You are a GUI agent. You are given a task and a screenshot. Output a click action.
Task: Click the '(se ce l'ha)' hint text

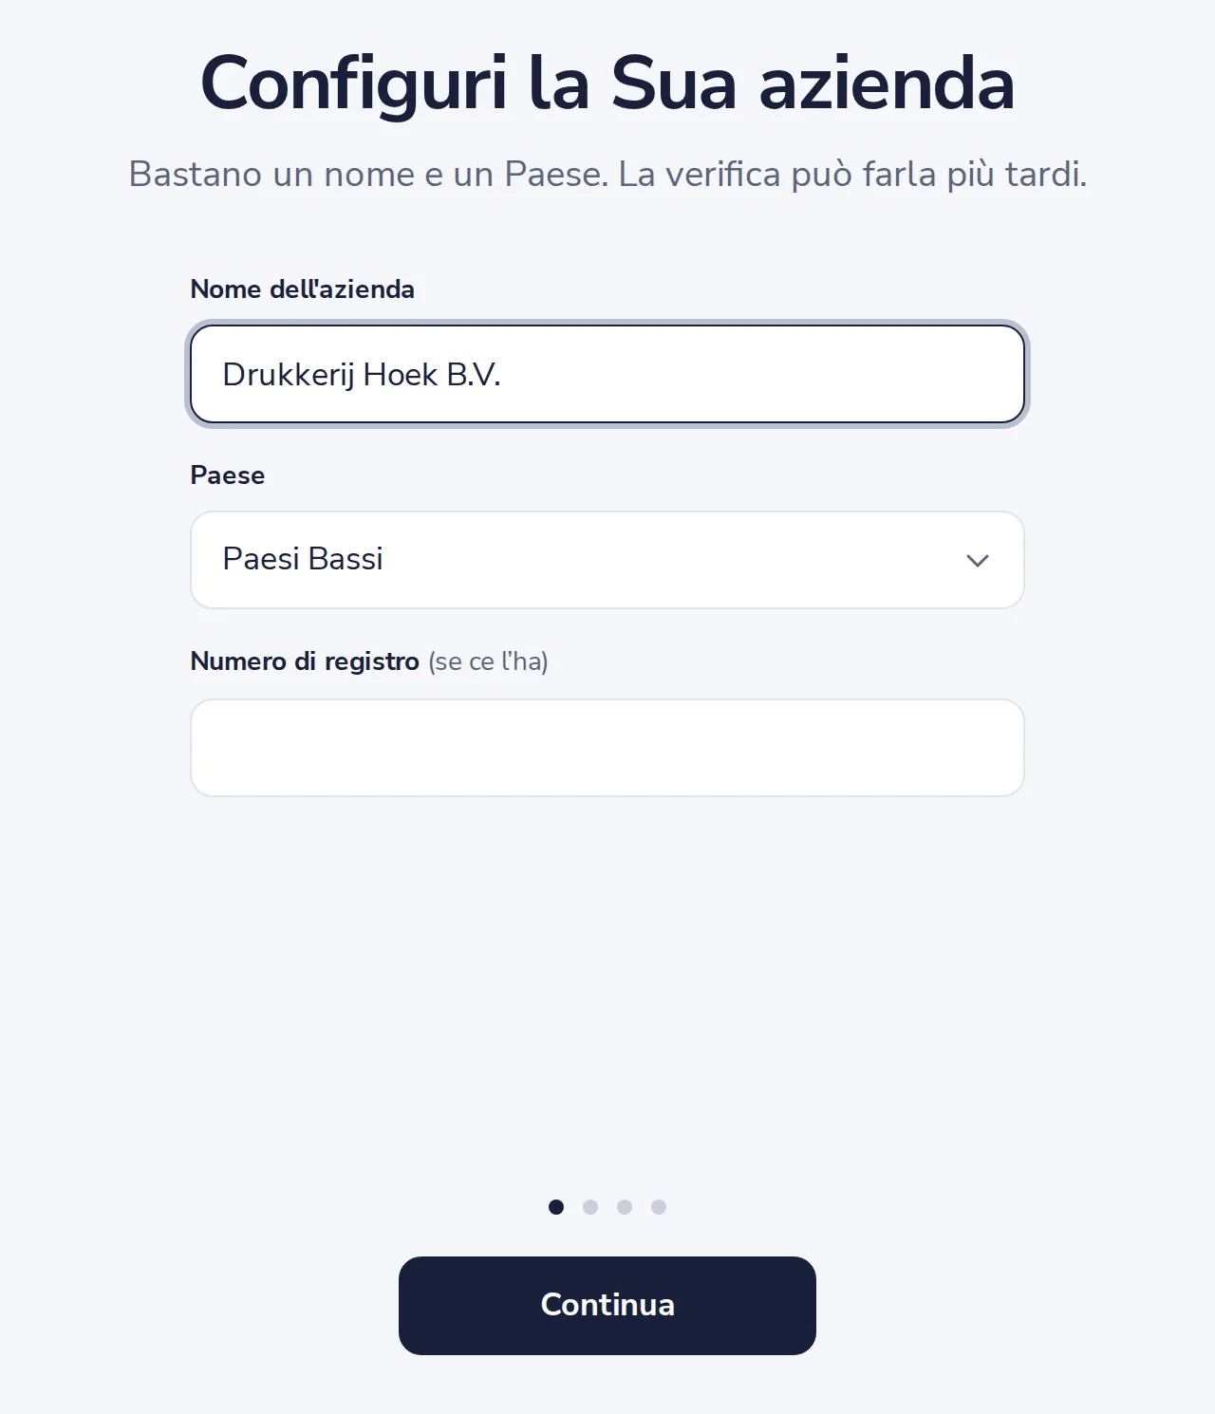click(488, 661)
